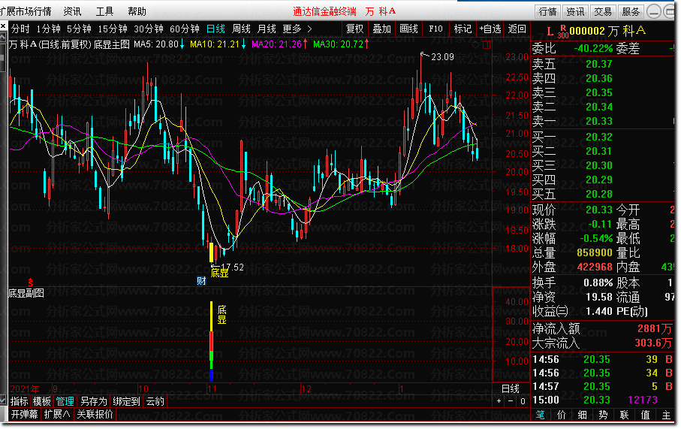Click the split-pane icon next to the diamond
681x429 pixels.
[x=486, y=44]
